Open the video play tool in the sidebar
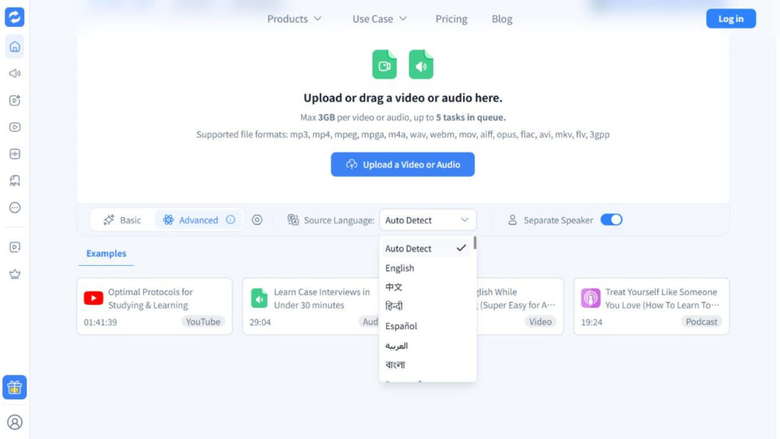This screenshot has width=780, height=439. click(x=15, y=127)
